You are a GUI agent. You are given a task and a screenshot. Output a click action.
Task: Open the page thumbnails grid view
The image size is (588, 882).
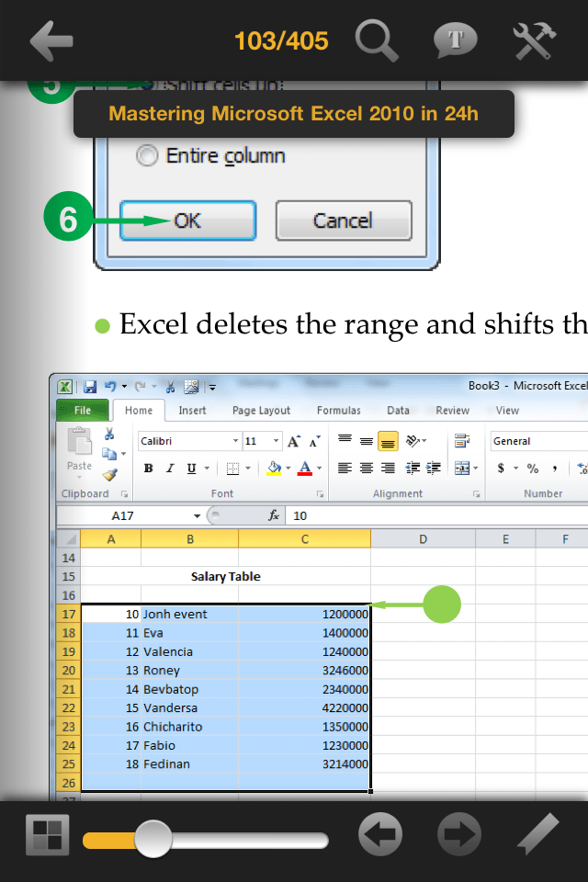47,835
